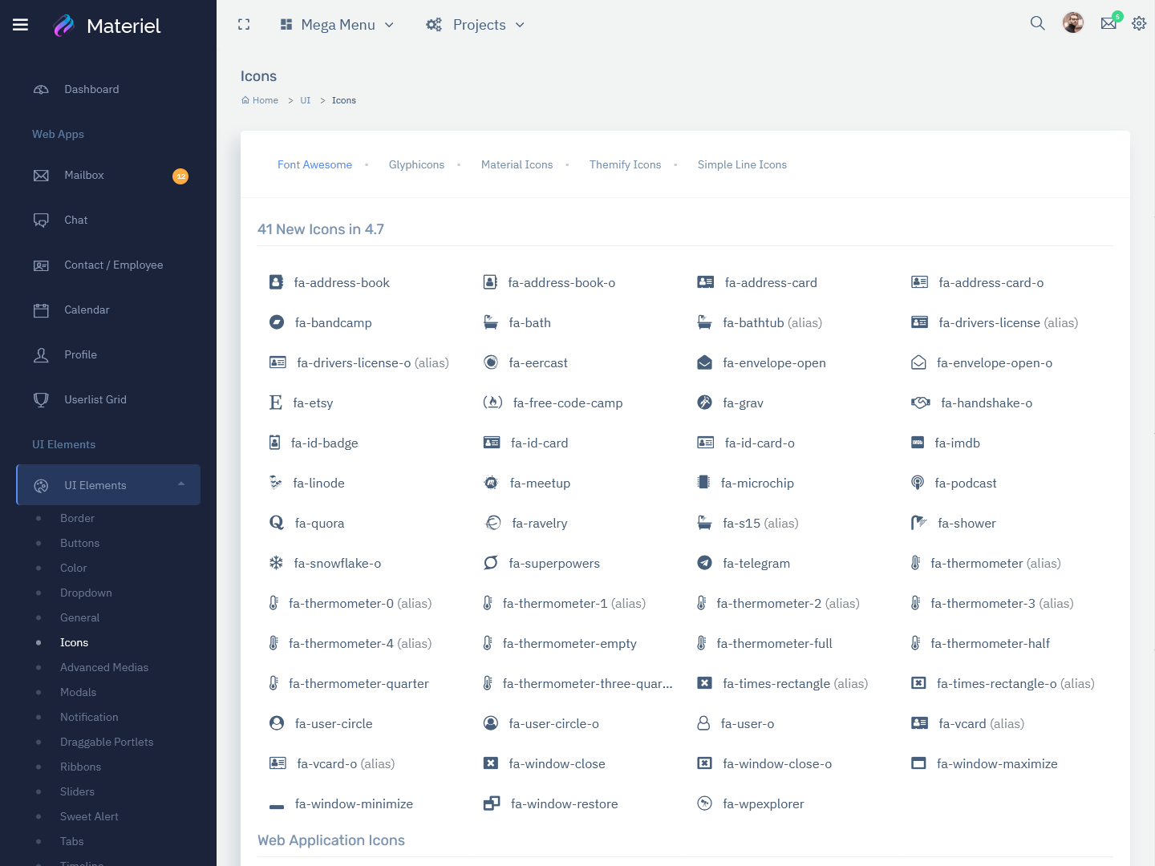Click the fa-eercast icon

coord(491,362)
